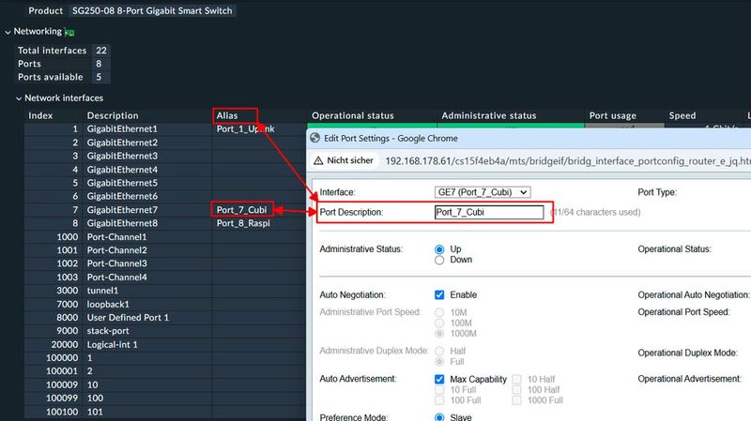Screen dimensions: 751x421
Task: Click the SG250-08 product name field
Action: [152, 10]
